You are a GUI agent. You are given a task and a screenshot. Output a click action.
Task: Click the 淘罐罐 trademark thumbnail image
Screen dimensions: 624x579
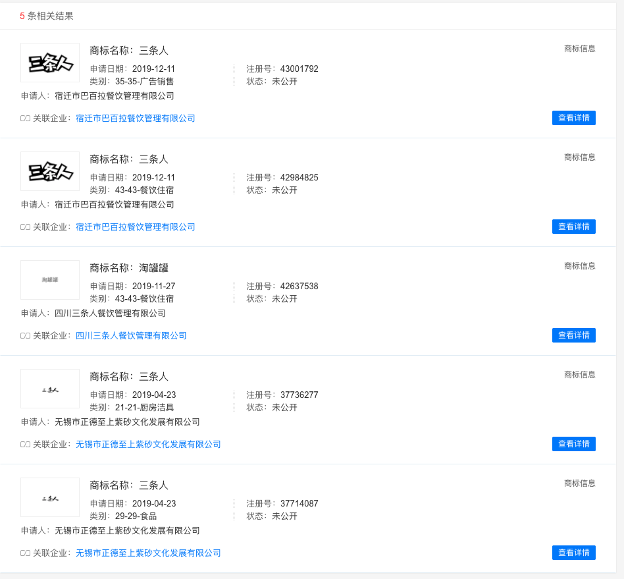[50, 280]
